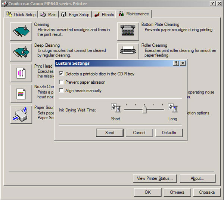Tick Align heads manually checkbox
This screenshot has height=200, width=224.
(61, 90)
